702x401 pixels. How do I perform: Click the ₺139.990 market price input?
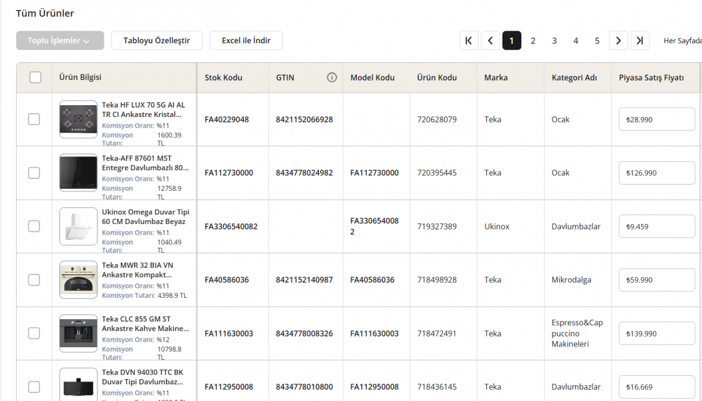point(656,333)
